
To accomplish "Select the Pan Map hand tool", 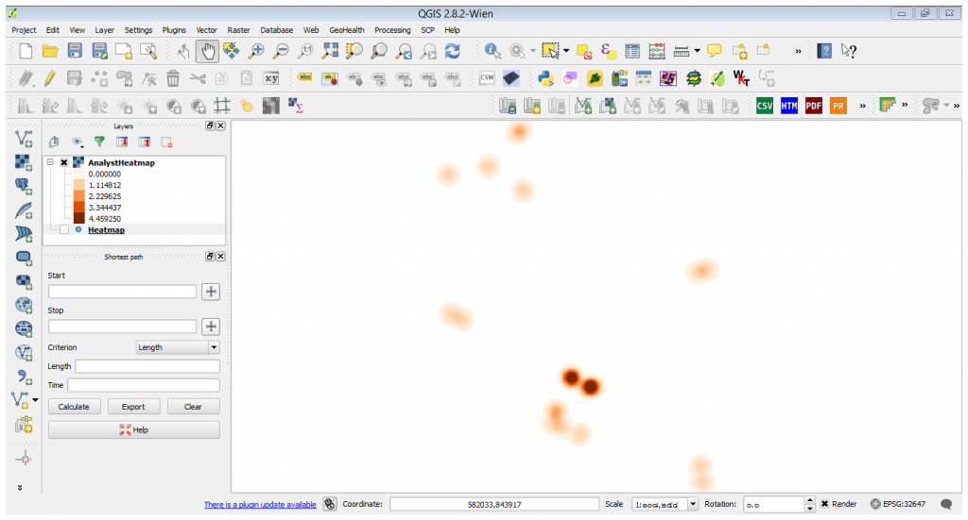I will [208, 51].
